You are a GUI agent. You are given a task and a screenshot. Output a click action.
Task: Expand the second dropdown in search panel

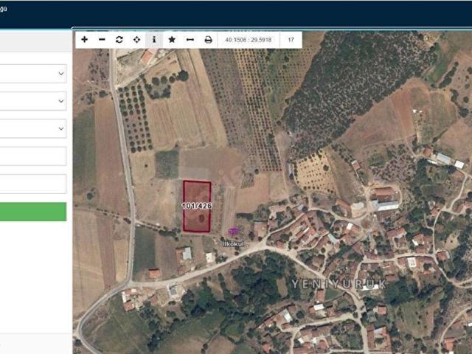point(33,101)
